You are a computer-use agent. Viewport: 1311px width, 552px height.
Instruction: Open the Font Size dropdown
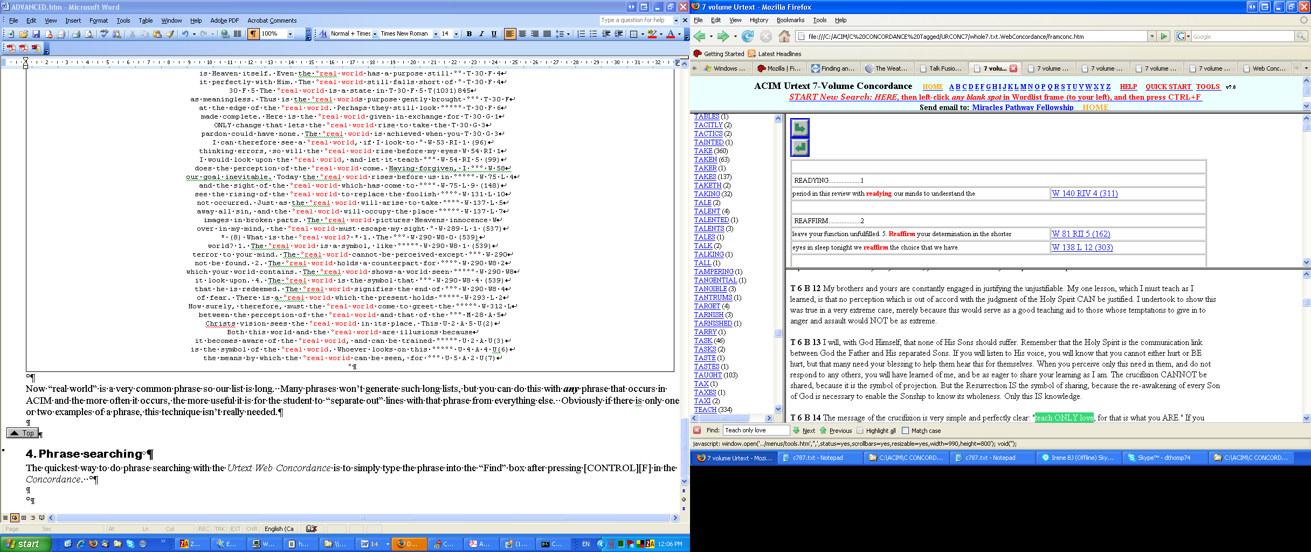pos(456,34)
